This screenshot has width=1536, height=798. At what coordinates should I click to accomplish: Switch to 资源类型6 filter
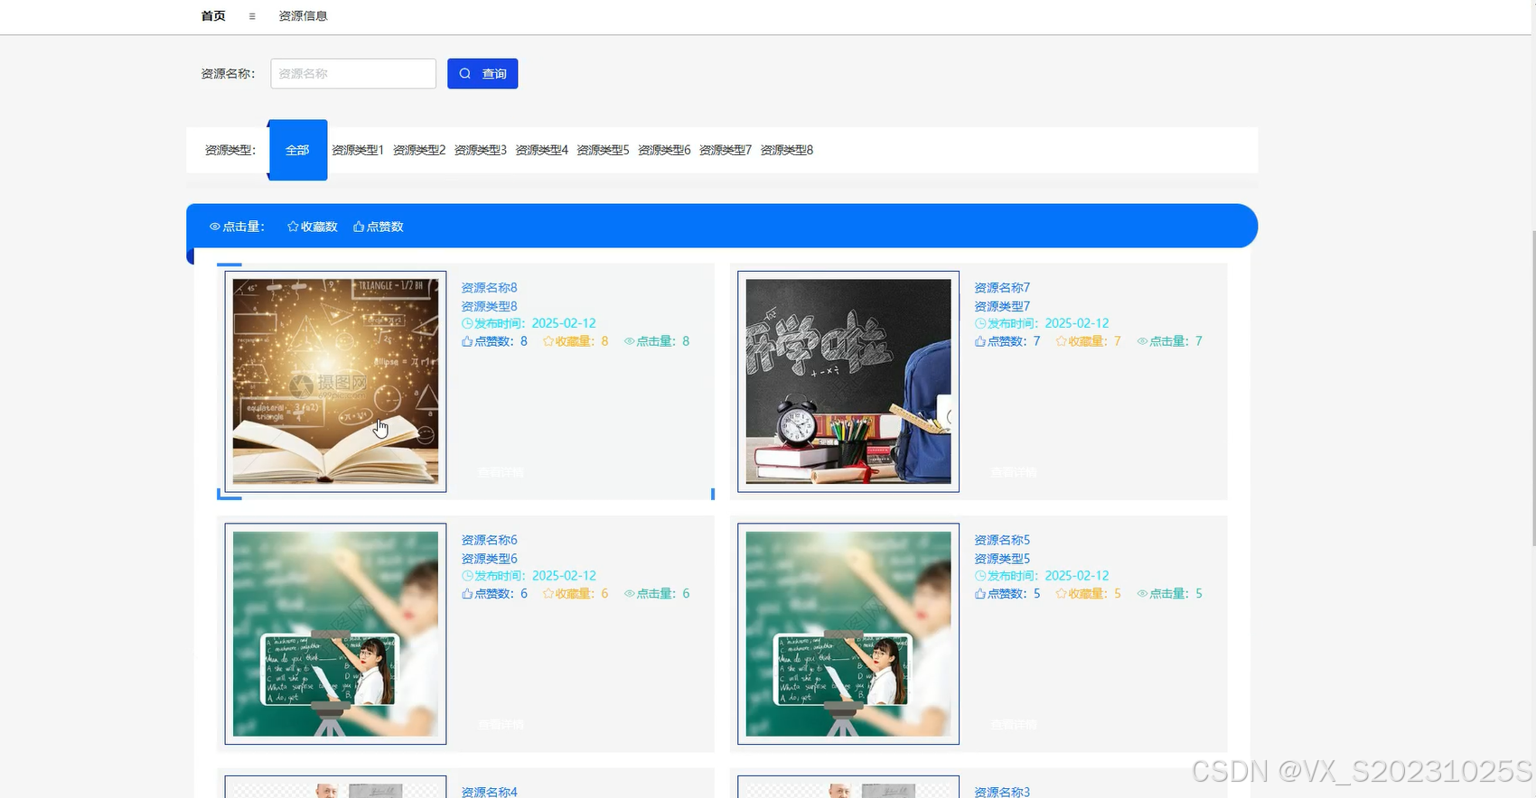point(664,150)
